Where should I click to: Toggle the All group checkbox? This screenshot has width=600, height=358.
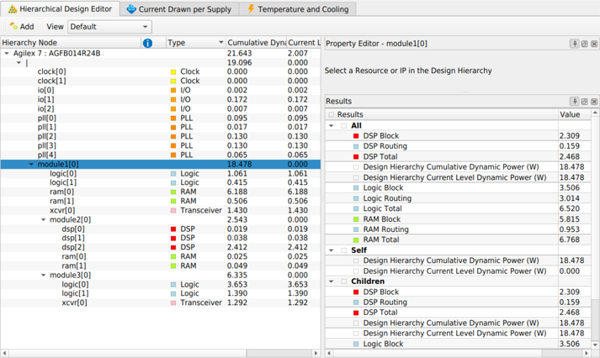coord(344,126)
